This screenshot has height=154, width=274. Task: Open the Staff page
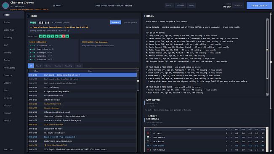(x=12, y=45)
